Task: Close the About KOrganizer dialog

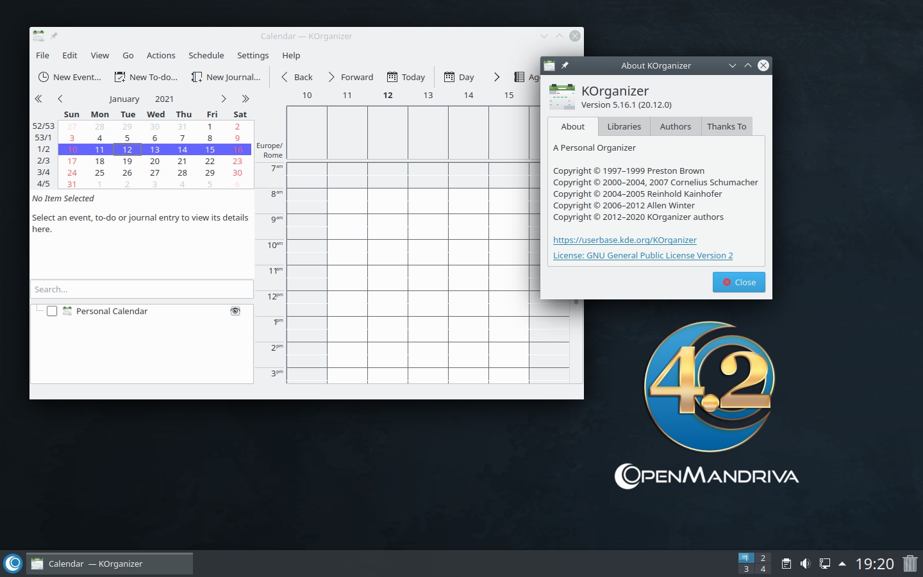Action: click(738, 282)
